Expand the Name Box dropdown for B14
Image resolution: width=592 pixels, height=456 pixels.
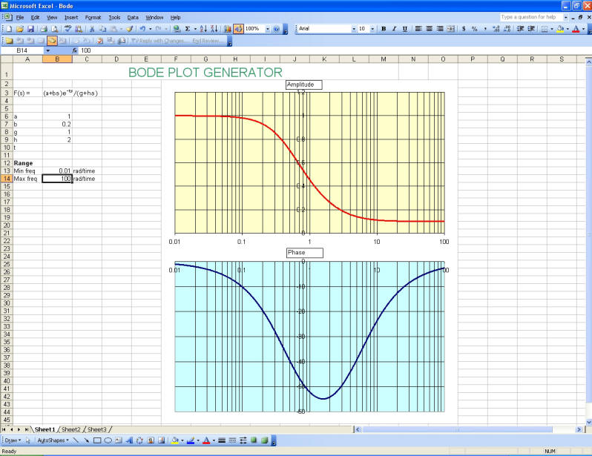click(x=48, y=50)
